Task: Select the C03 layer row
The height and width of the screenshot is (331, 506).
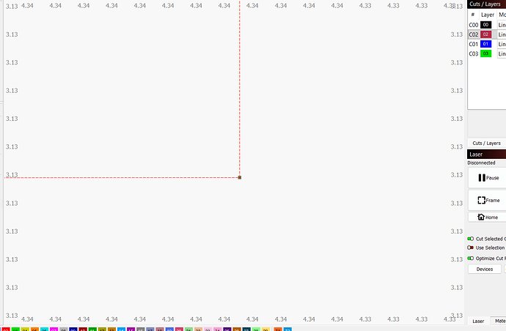Action: tap(487, 53)
